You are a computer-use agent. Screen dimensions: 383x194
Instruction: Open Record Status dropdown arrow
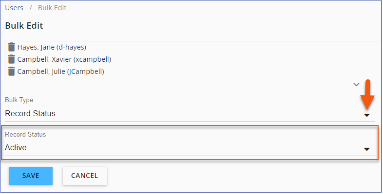coord(367,149)
